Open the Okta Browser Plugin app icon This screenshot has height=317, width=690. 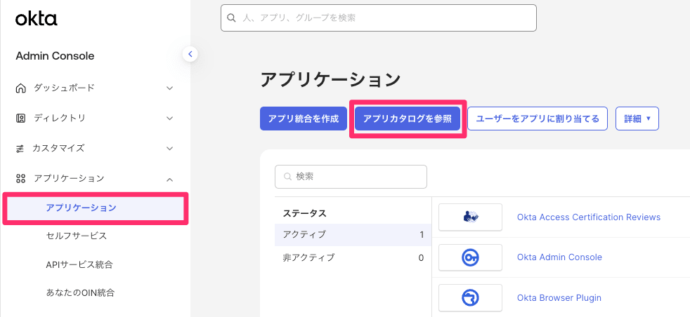[x=470, y=298]
